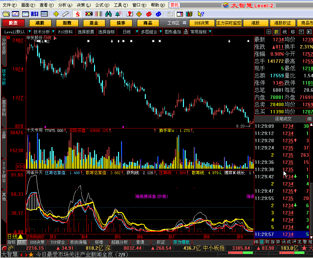Expand the Level2默认 dropdown arrow

30,32
